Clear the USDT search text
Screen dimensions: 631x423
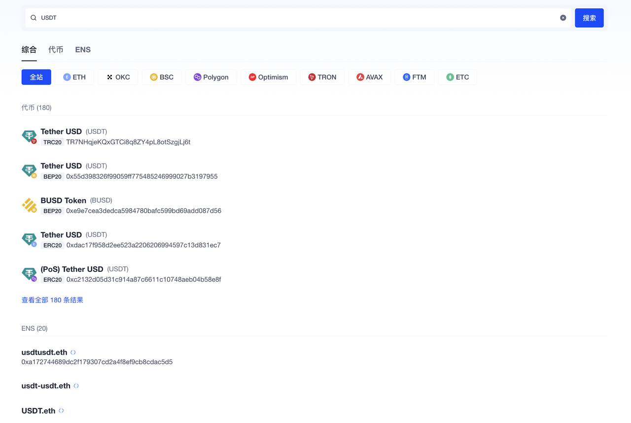pyautogui.click(x=563, y=18)
